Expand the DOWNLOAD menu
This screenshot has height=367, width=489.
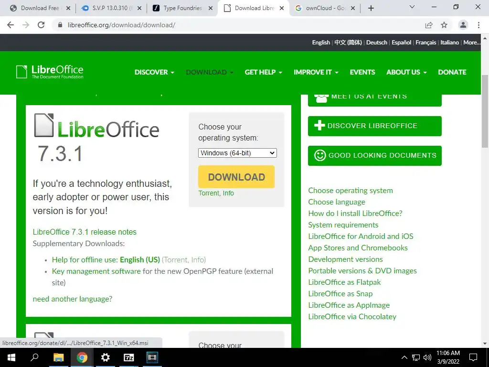click(x=210, y=72)
